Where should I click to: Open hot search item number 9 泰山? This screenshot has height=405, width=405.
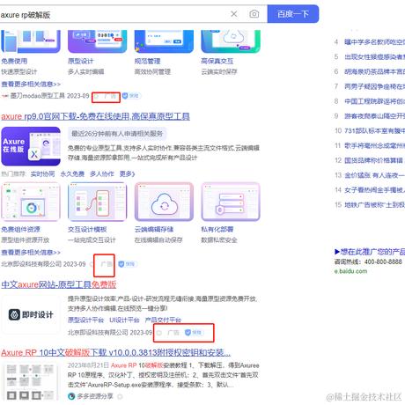pos(374,116)
